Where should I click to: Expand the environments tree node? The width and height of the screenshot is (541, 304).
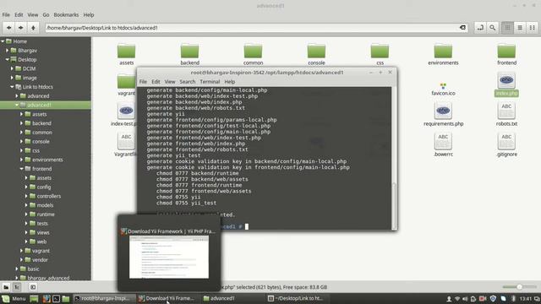coord(21,160)
